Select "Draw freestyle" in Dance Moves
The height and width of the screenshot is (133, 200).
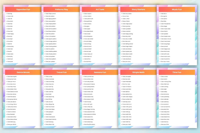(11, 114)
